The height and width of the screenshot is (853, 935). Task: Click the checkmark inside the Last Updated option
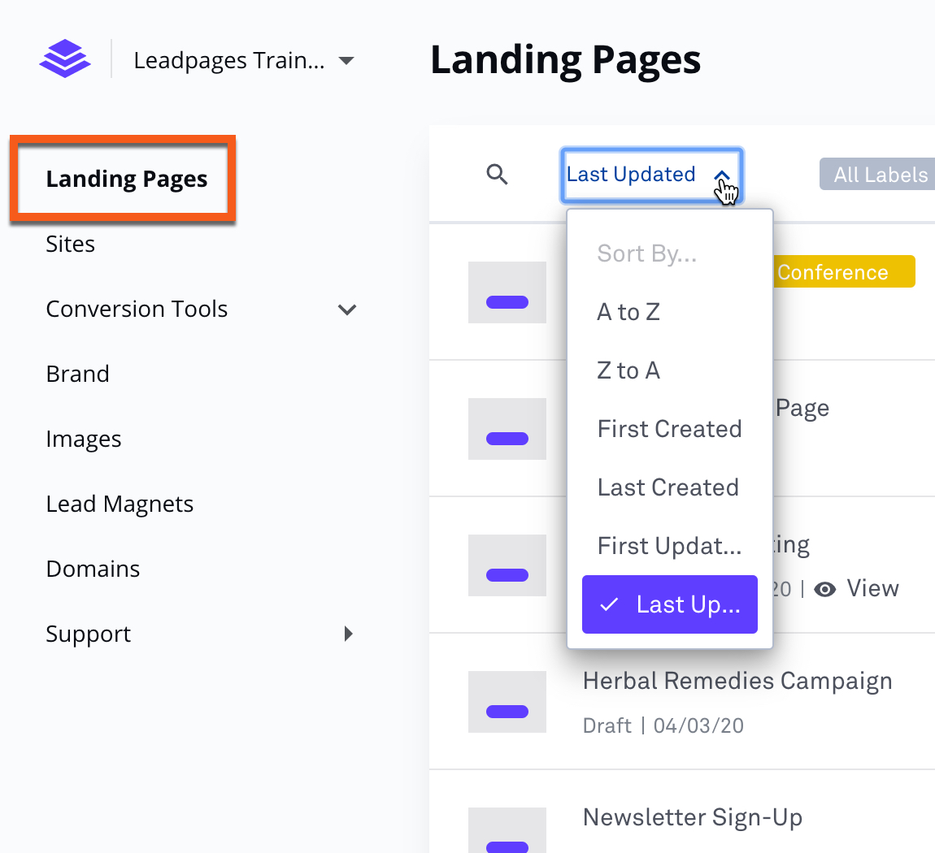(x=608, y=604)
